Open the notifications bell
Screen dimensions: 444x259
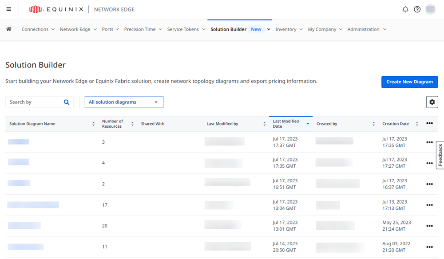pyautogui.click(x=405, y=9)
